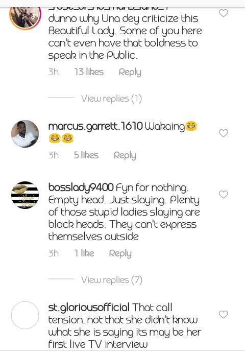Open bosslady9400 striped profile picture
Screen dimensions: 245x354
25,195
